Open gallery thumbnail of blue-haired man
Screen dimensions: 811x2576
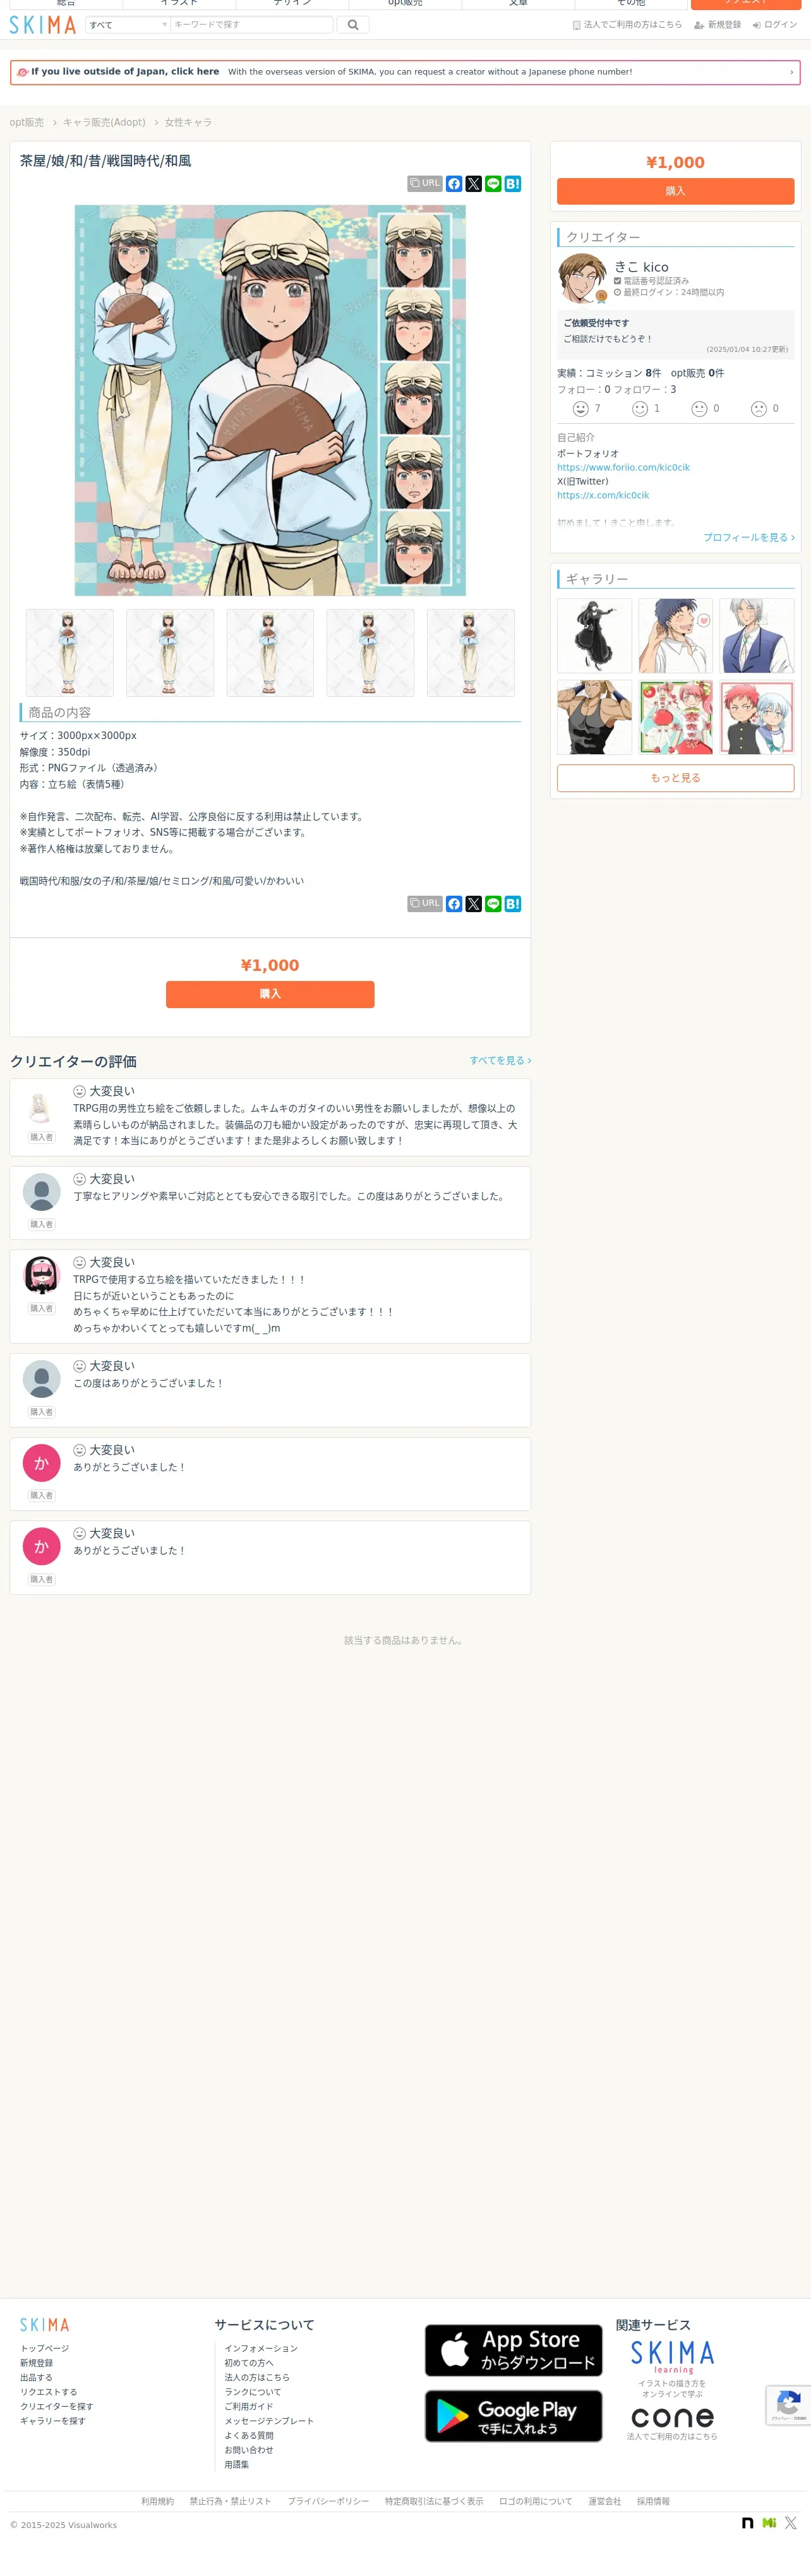click(676, 636)
